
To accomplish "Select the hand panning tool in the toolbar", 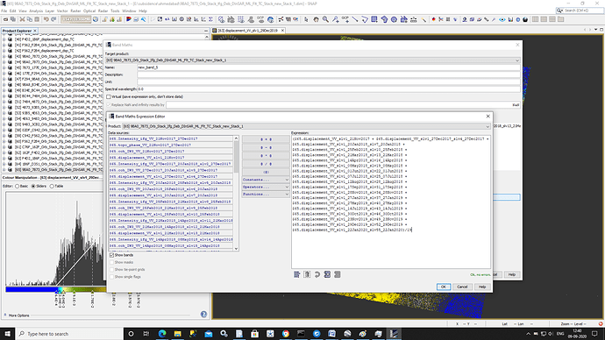I will pyautogui.click(x=316, y=19).
